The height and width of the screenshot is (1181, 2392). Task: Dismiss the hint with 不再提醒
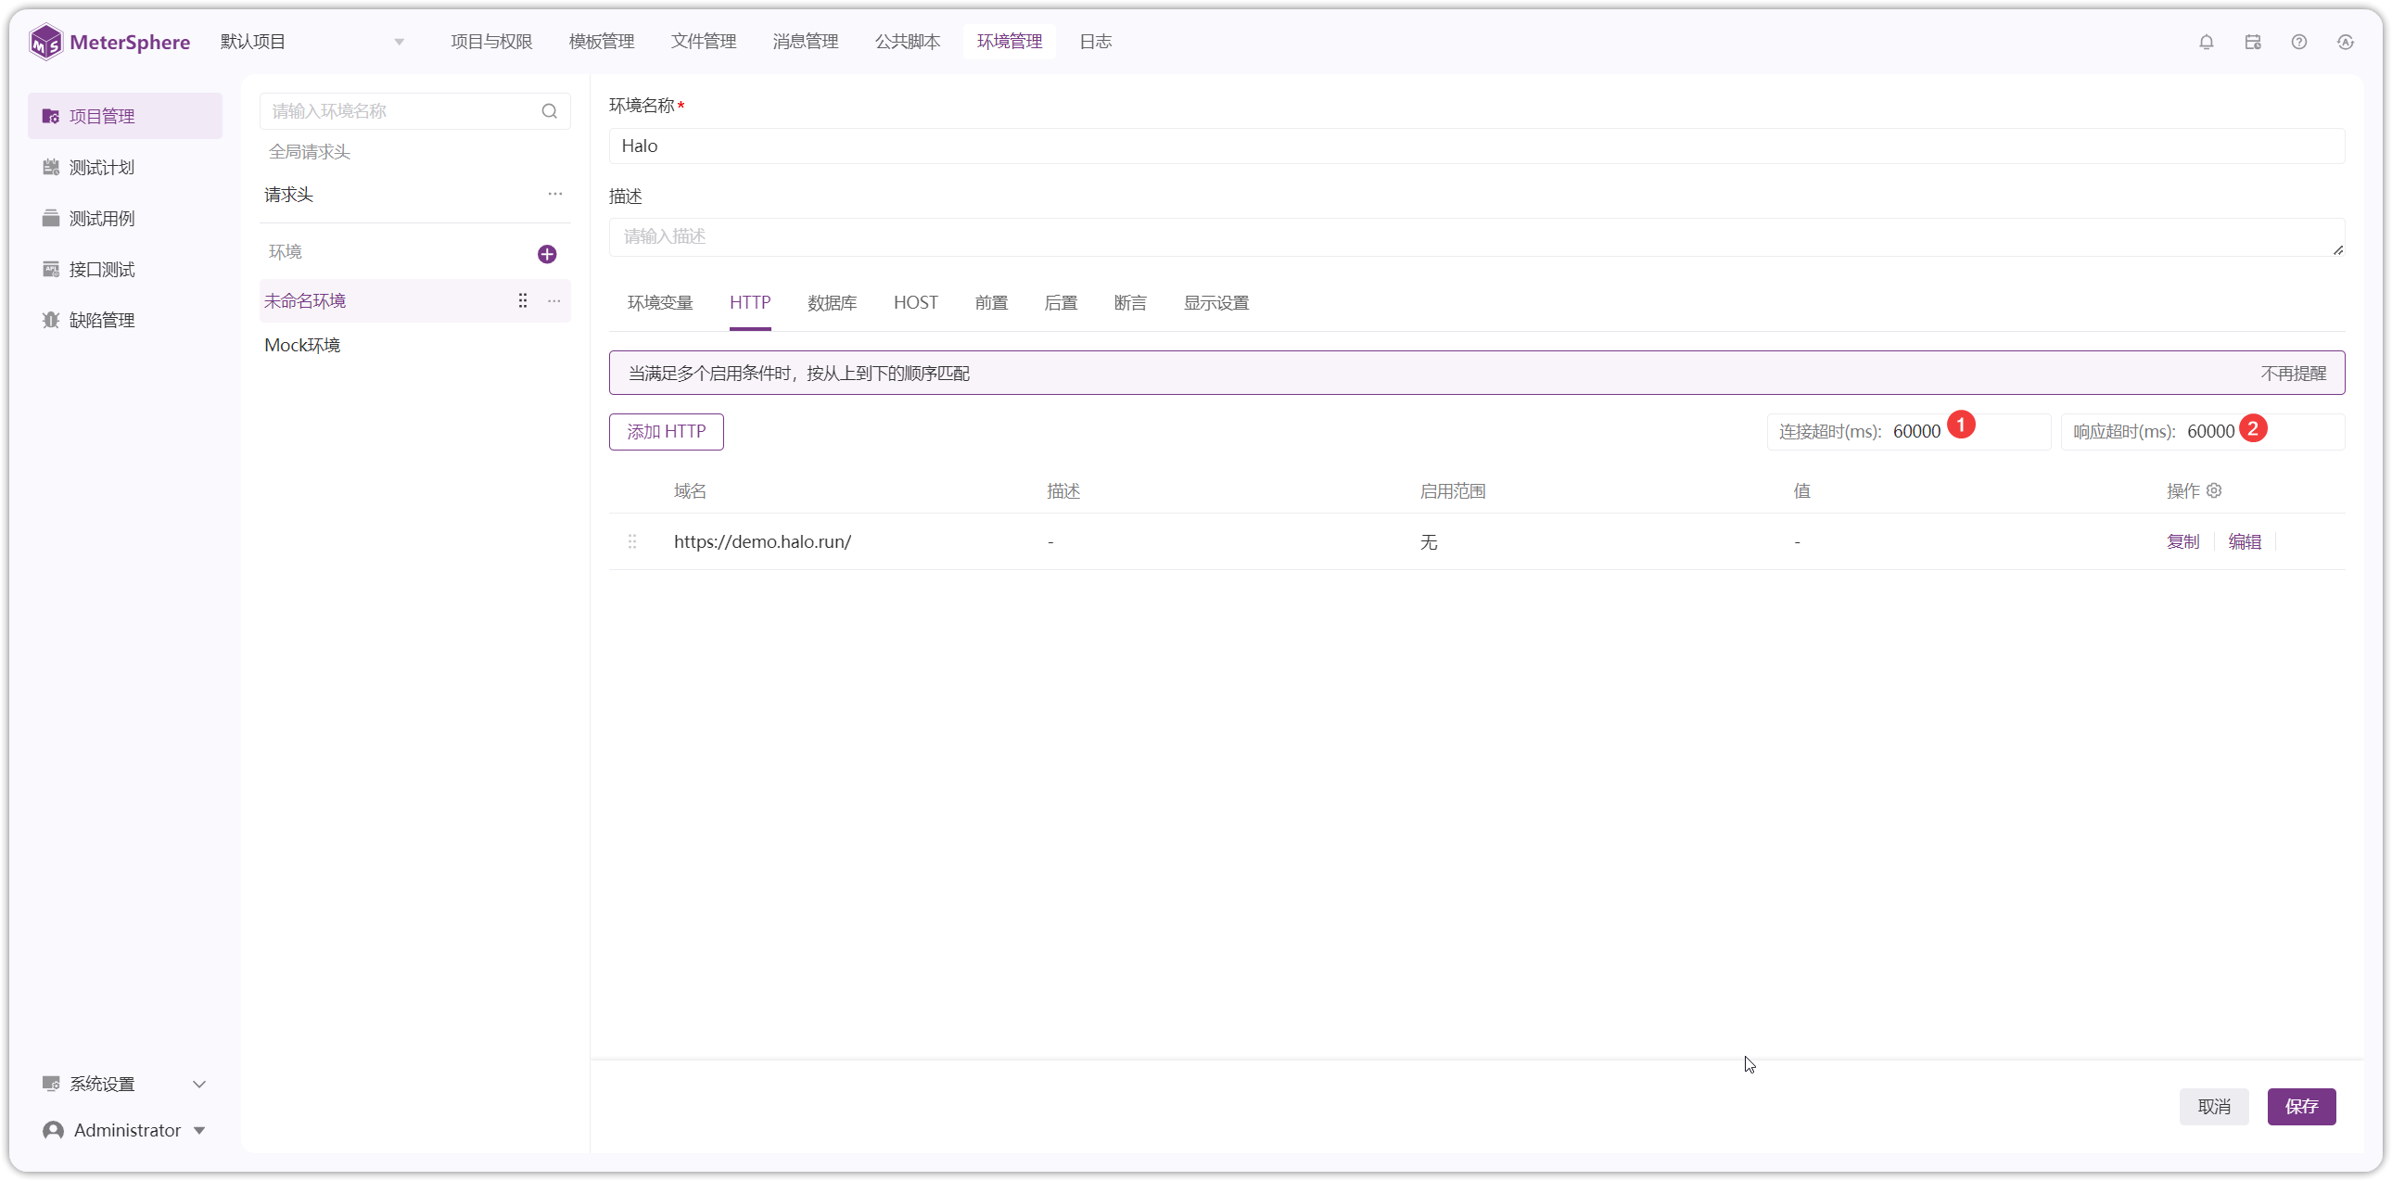2294,374
